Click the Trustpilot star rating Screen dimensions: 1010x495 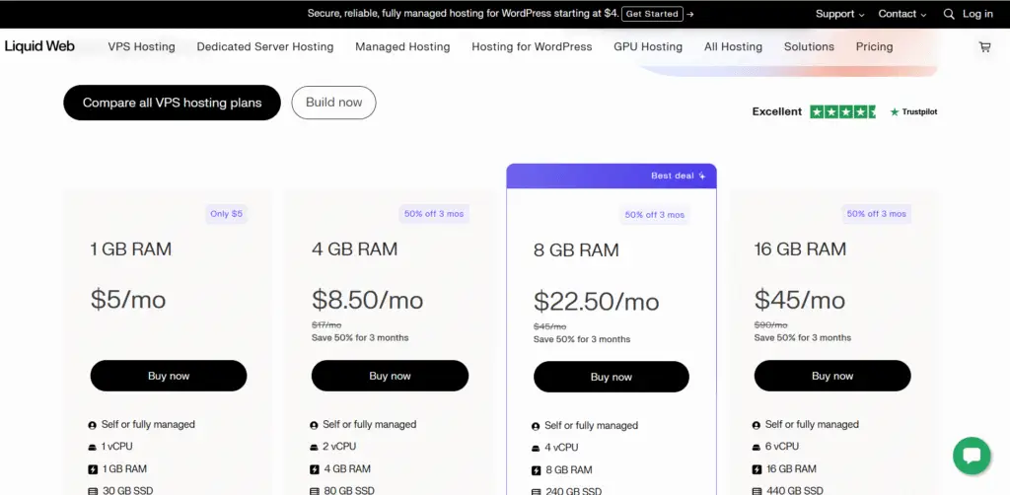tap(842, 112)
